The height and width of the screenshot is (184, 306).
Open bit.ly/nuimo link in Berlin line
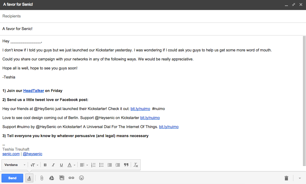coord(150,118)
